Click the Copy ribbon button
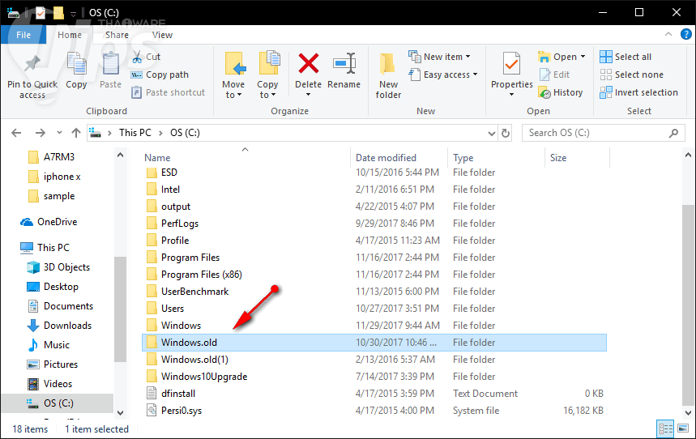696x439 pixels. 76,71
